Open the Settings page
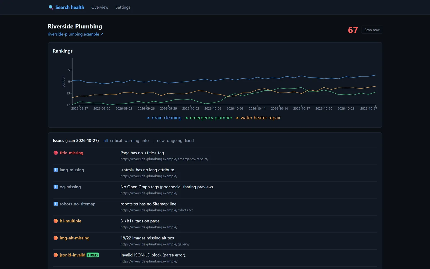The height and width of the screenshot is (269, 430). 123,7
